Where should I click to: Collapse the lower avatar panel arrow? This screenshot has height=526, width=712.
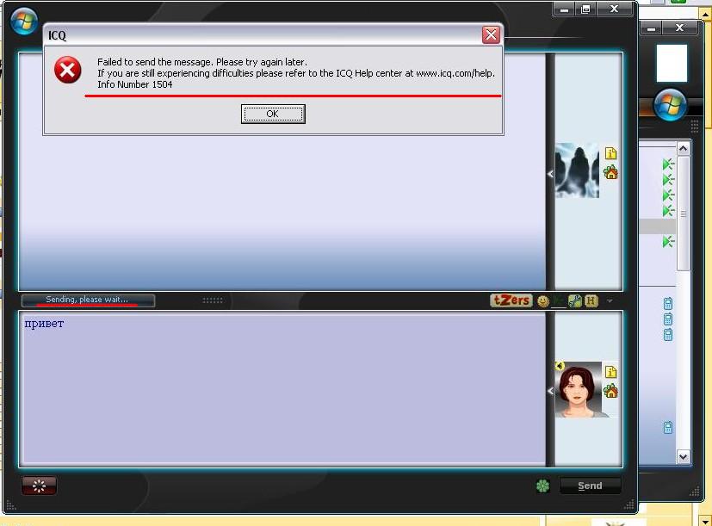tap(550, 391)
